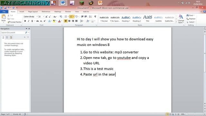Toggle align text left
The height and width of the screenshot is (116, 206).
(x=66, y=21)
